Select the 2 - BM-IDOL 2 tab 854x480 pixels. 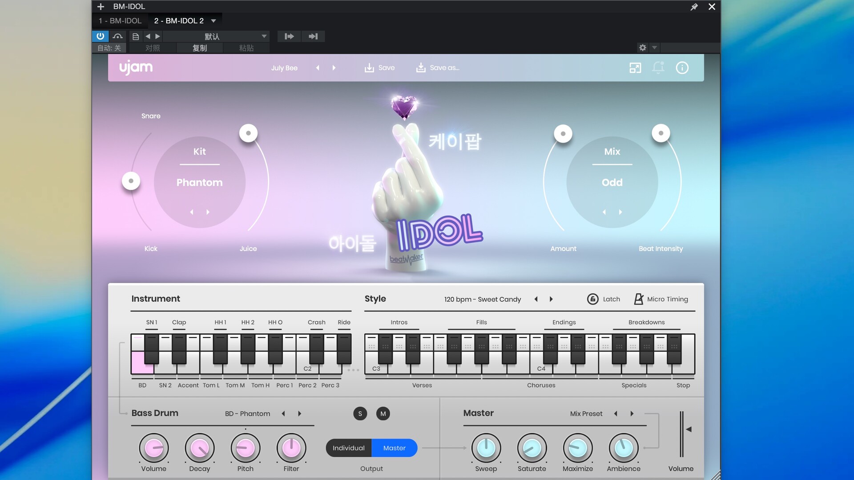point(179,21)
